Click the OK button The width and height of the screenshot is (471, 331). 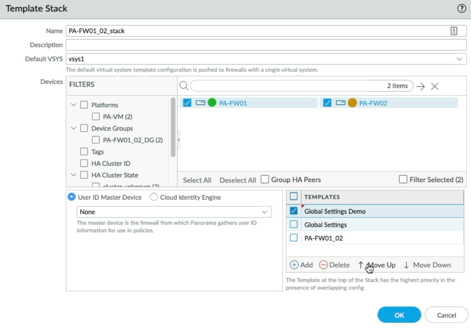click(x=399, y=315)
